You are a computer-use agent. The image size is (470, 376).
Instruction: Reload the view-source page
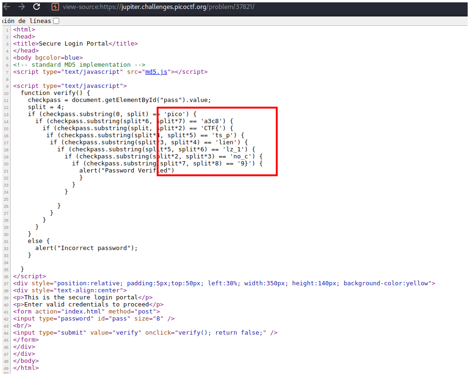[x=37, y=7]
